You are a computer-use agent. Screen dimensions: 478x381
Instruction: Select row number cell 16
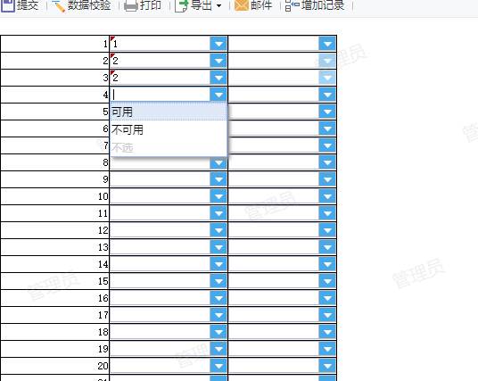point(55,298)
